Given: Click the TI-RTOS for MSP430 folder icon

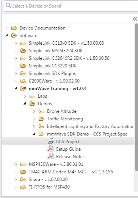Looking at the screenshot, I should click(23, 187).
